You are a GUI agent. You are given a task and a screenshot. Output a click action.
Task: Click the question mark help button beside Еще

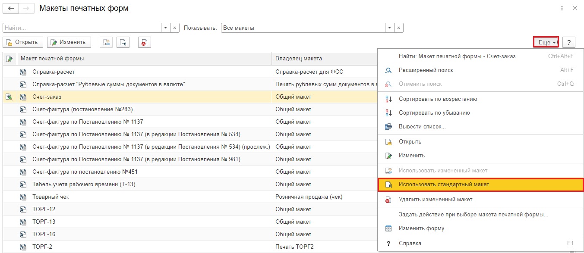pyautogui.click(x=569, y=42)
